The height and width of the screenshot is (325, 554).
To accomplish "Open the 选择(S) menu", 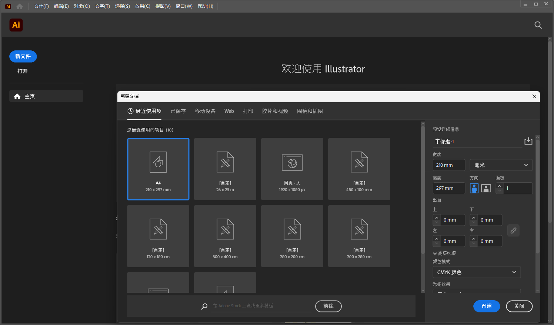I will (x=123, y=6).
